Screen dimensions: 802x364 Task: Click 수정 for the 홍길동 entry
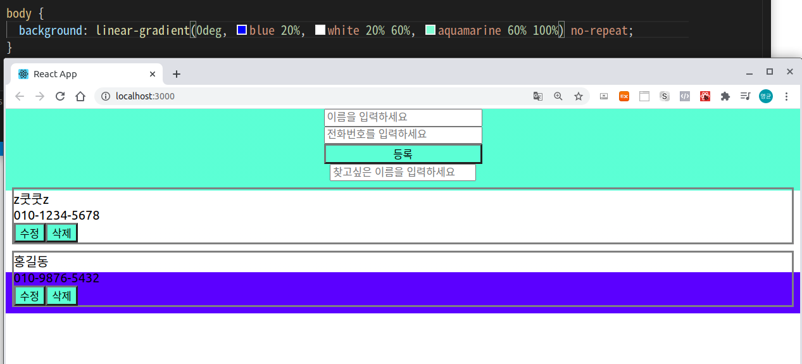pos(30,296)
